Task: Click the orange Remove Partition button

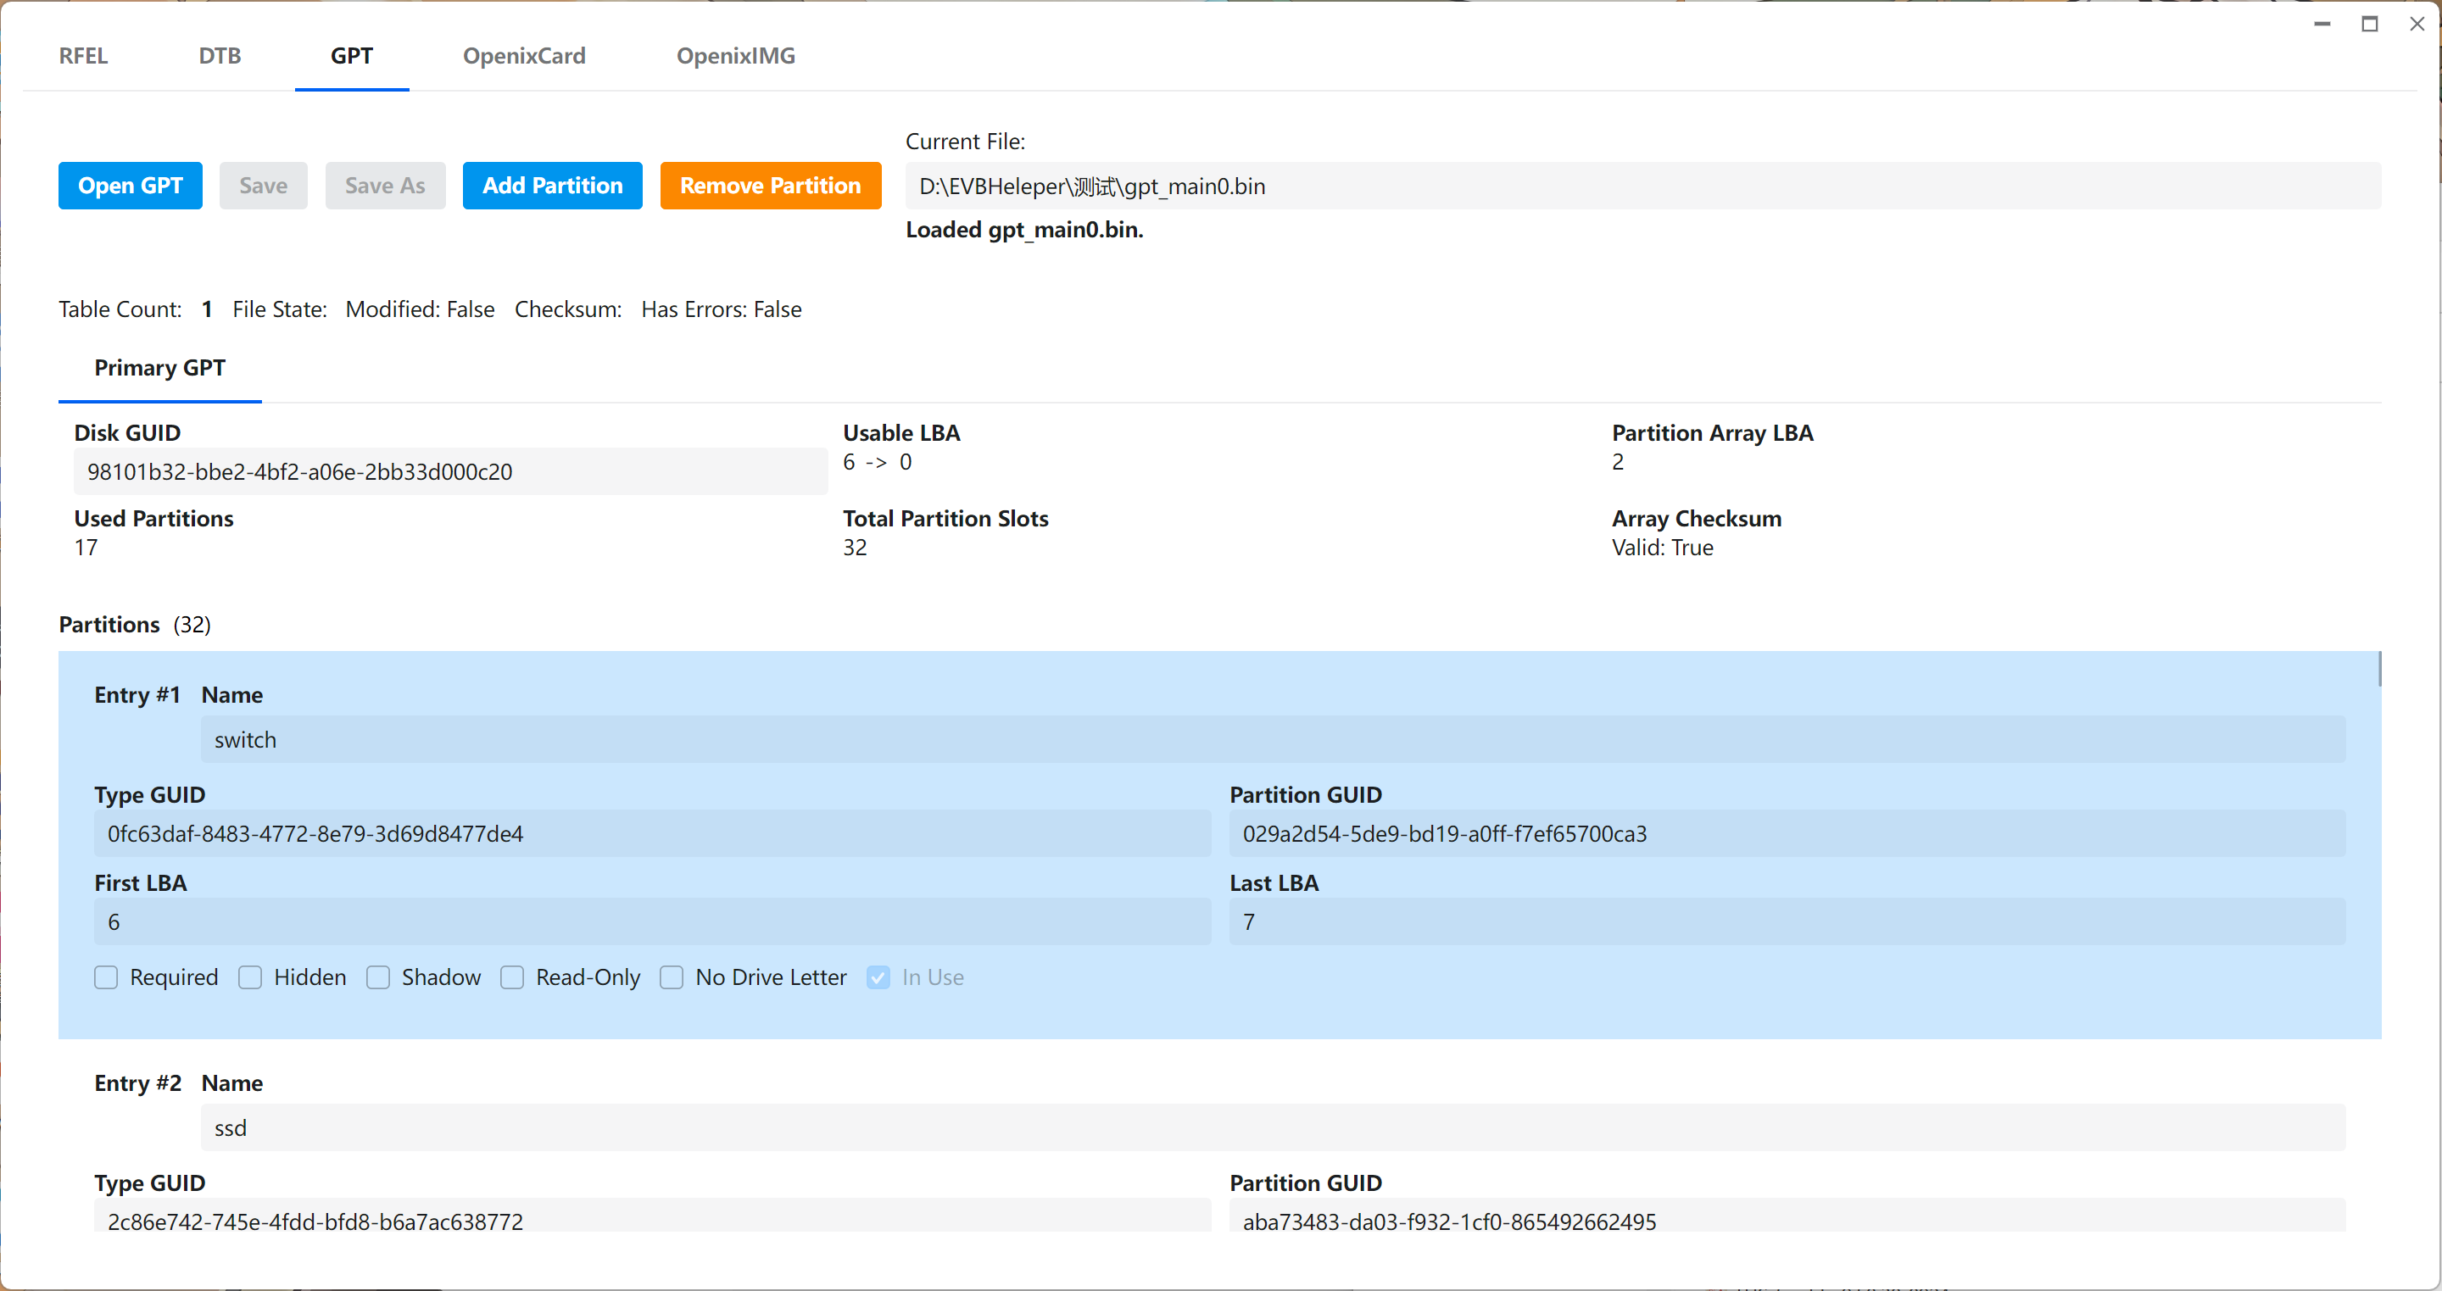Action: 770,186
